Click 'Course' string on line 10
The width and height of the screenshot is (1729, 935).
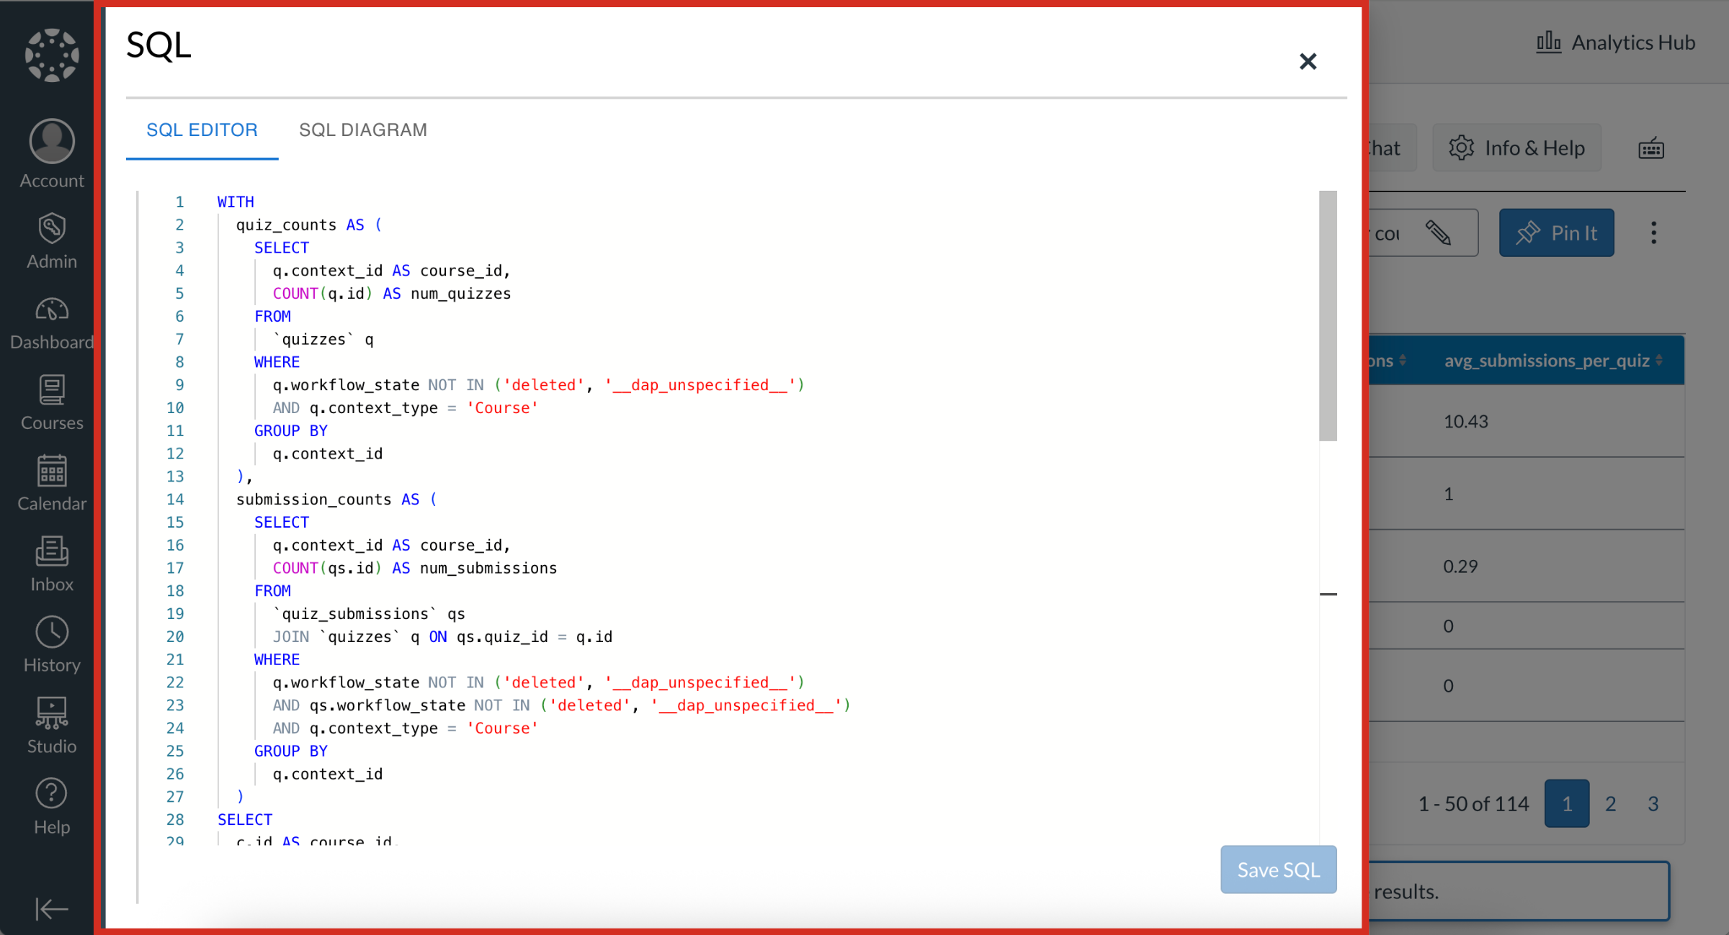[502, 407]
